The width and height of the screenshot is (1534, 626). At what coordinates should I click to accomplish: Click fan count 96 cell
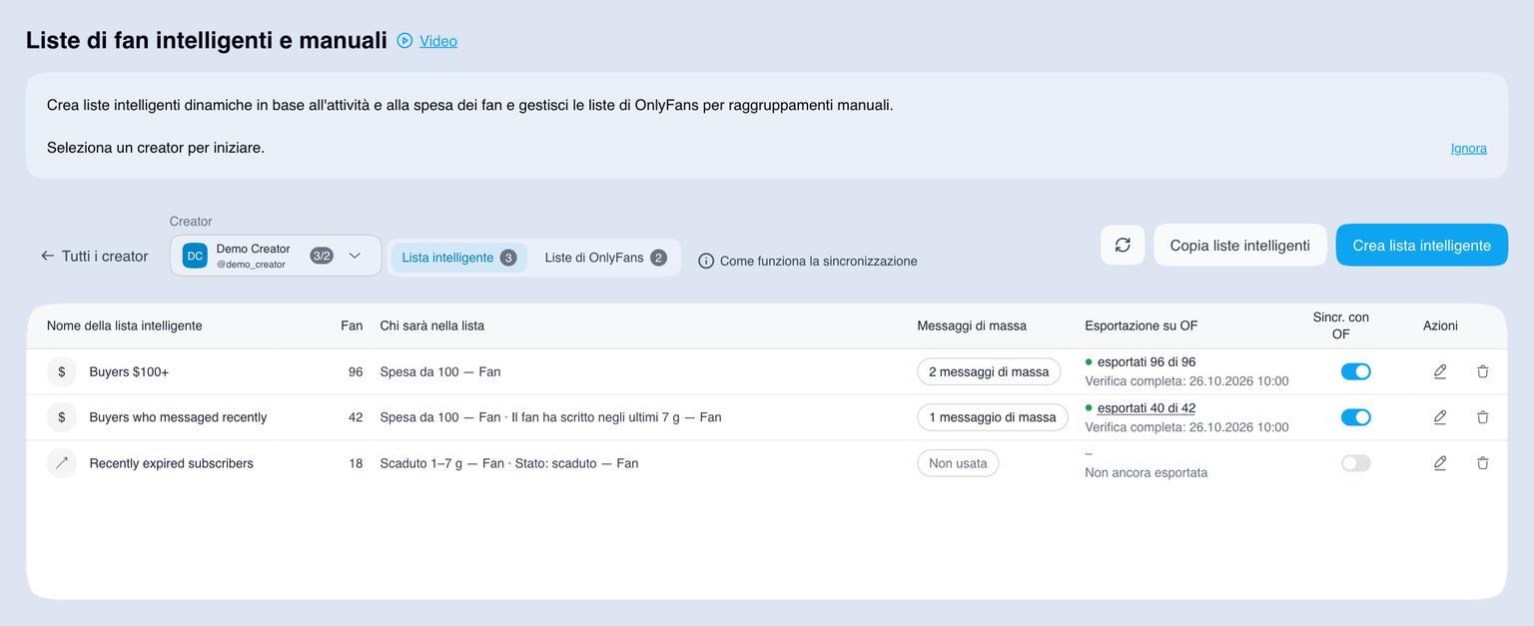click(x=356, y=371)
